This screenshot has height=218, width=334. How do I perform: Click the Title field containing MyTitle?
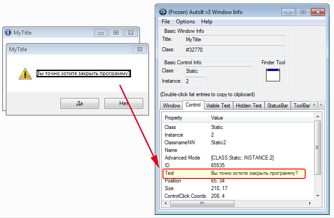click(x=234, y=40)
